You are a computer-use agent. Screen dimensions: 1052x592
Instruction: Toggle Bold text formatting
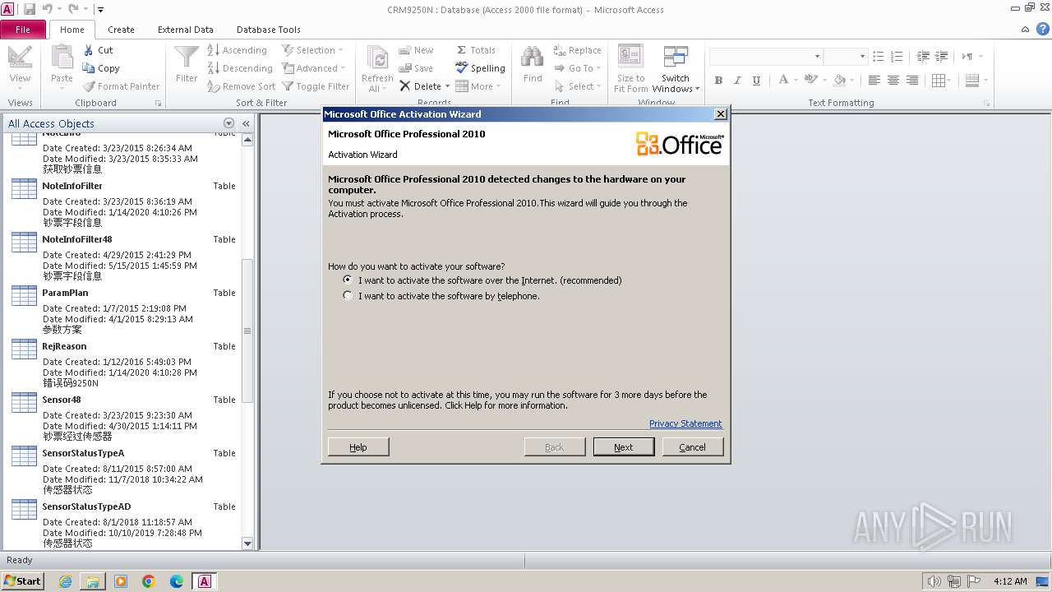pyautogui.click(x=718, y=81)
